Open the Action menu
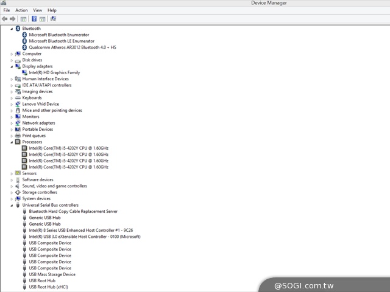Viewport: 390px width, 292px height. tap(21, 10)
